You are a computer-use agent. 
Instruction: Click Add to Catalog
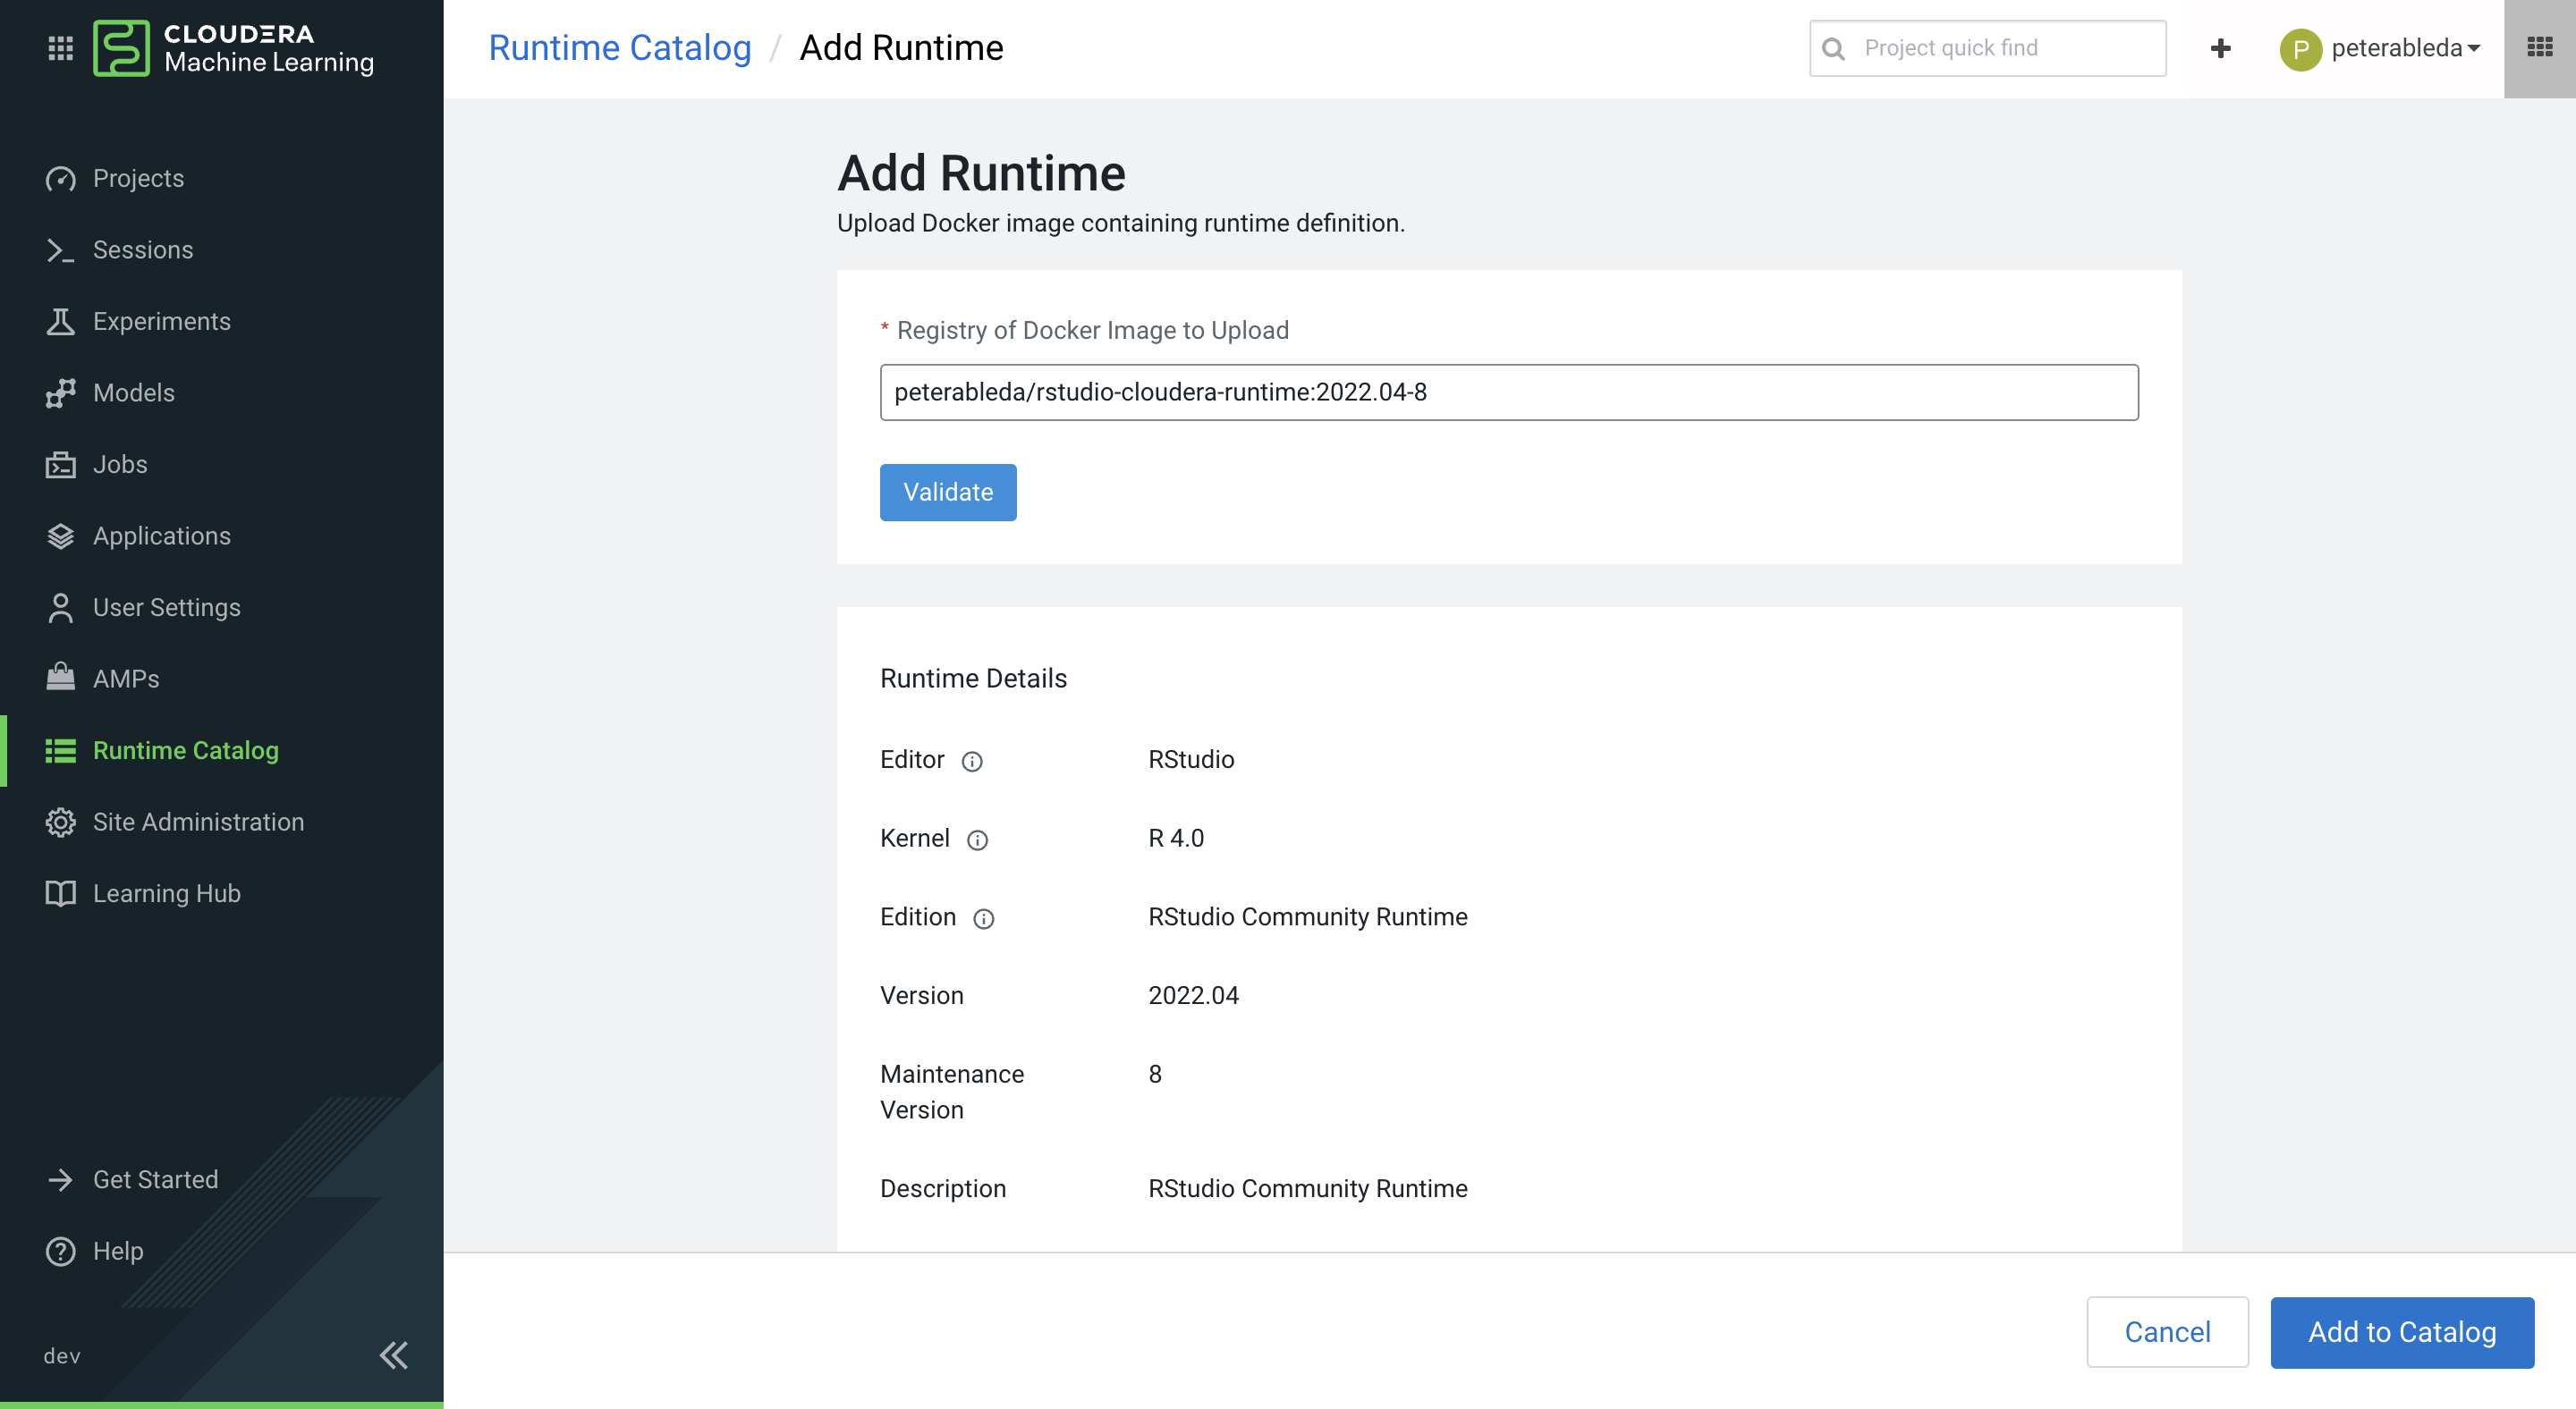2402,1332
